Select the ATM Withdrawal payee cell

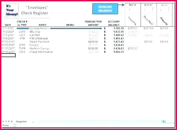pyautogui.click(x=38, y=38)
